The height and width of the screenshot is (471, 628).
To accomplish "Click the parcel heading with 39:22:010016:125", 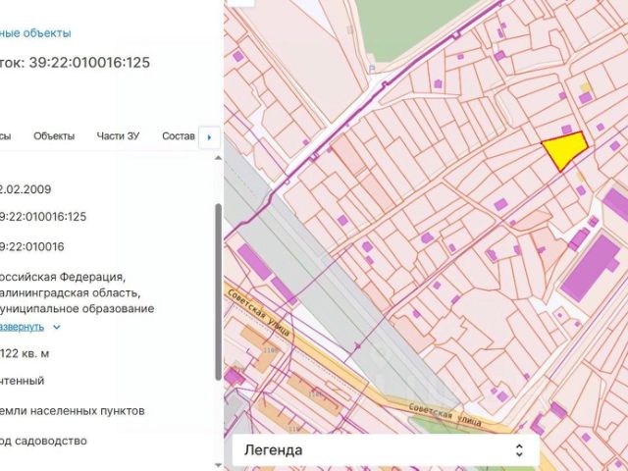I will [75, 63].
